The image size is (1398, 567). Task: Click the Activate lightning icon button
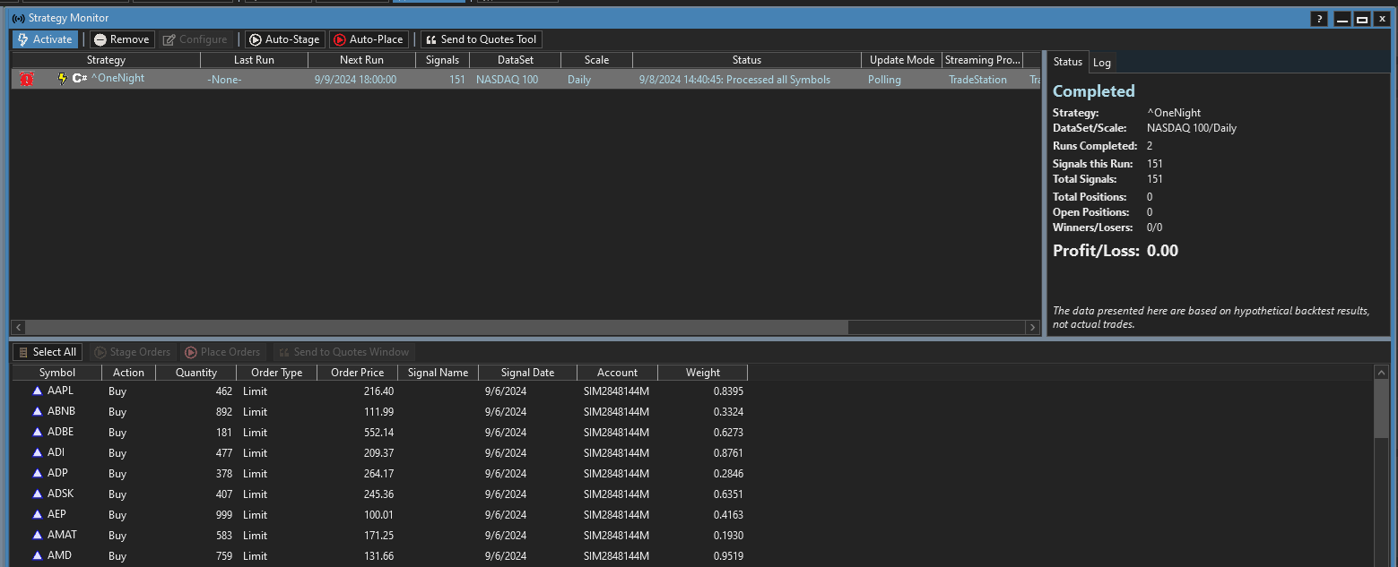click(x=45, y=39)
